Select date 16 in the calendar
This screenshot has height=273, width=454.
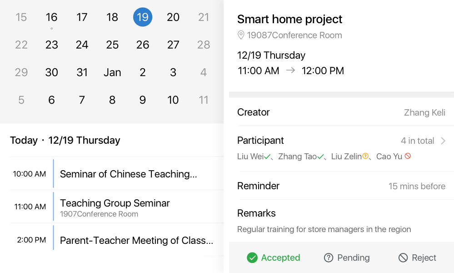coord(52,17)
